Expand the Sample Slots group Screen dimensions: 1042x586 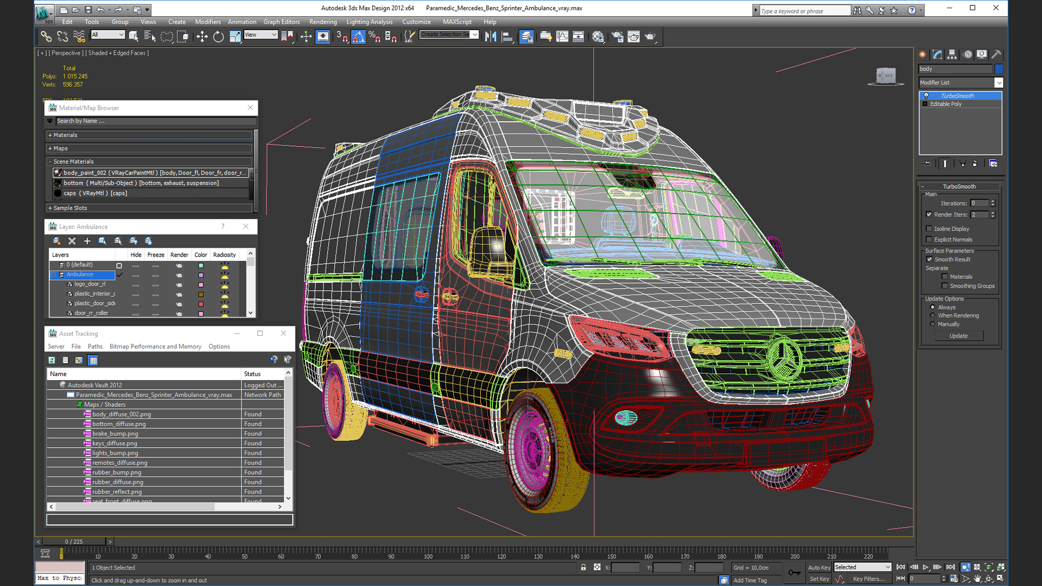(x=149, y=208)
